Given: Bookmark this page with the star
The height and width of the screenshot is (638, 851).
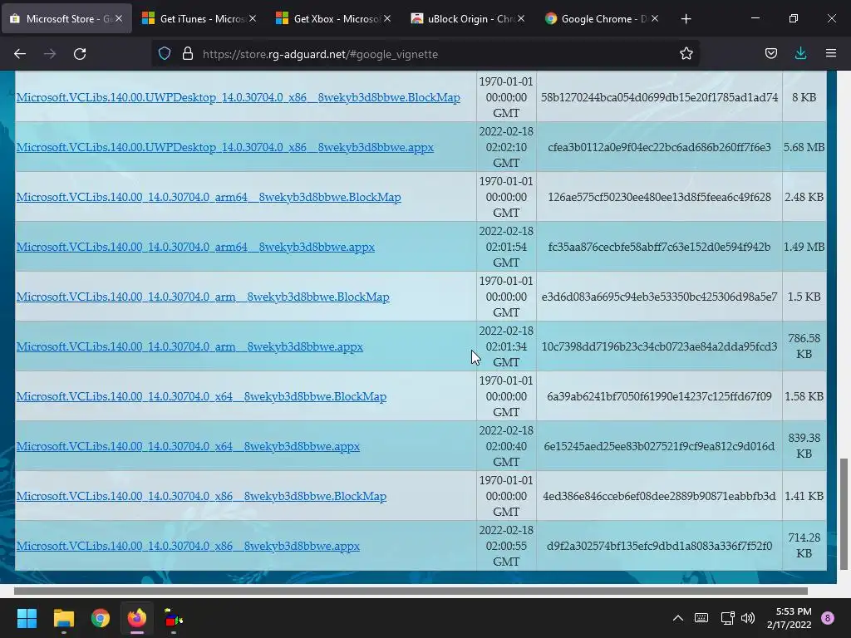Looking at the screenshot, I should click(x=686, y=54).
